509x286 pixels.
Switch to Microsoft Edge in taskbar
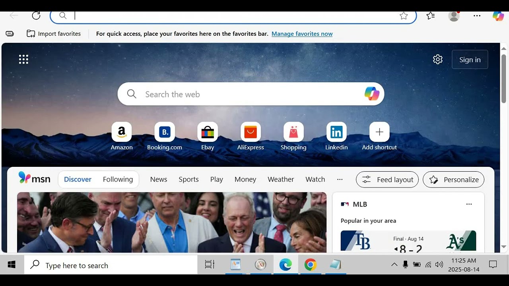coord(285,265)
